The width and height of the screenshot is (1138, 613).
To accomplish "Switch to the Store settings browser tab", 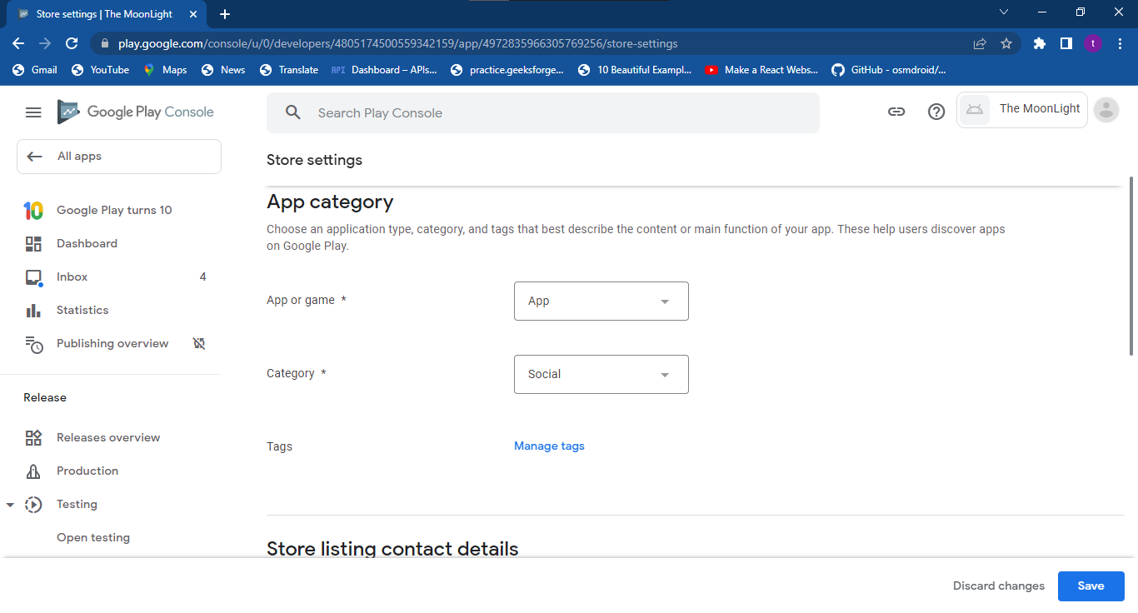I will point(104,14).
